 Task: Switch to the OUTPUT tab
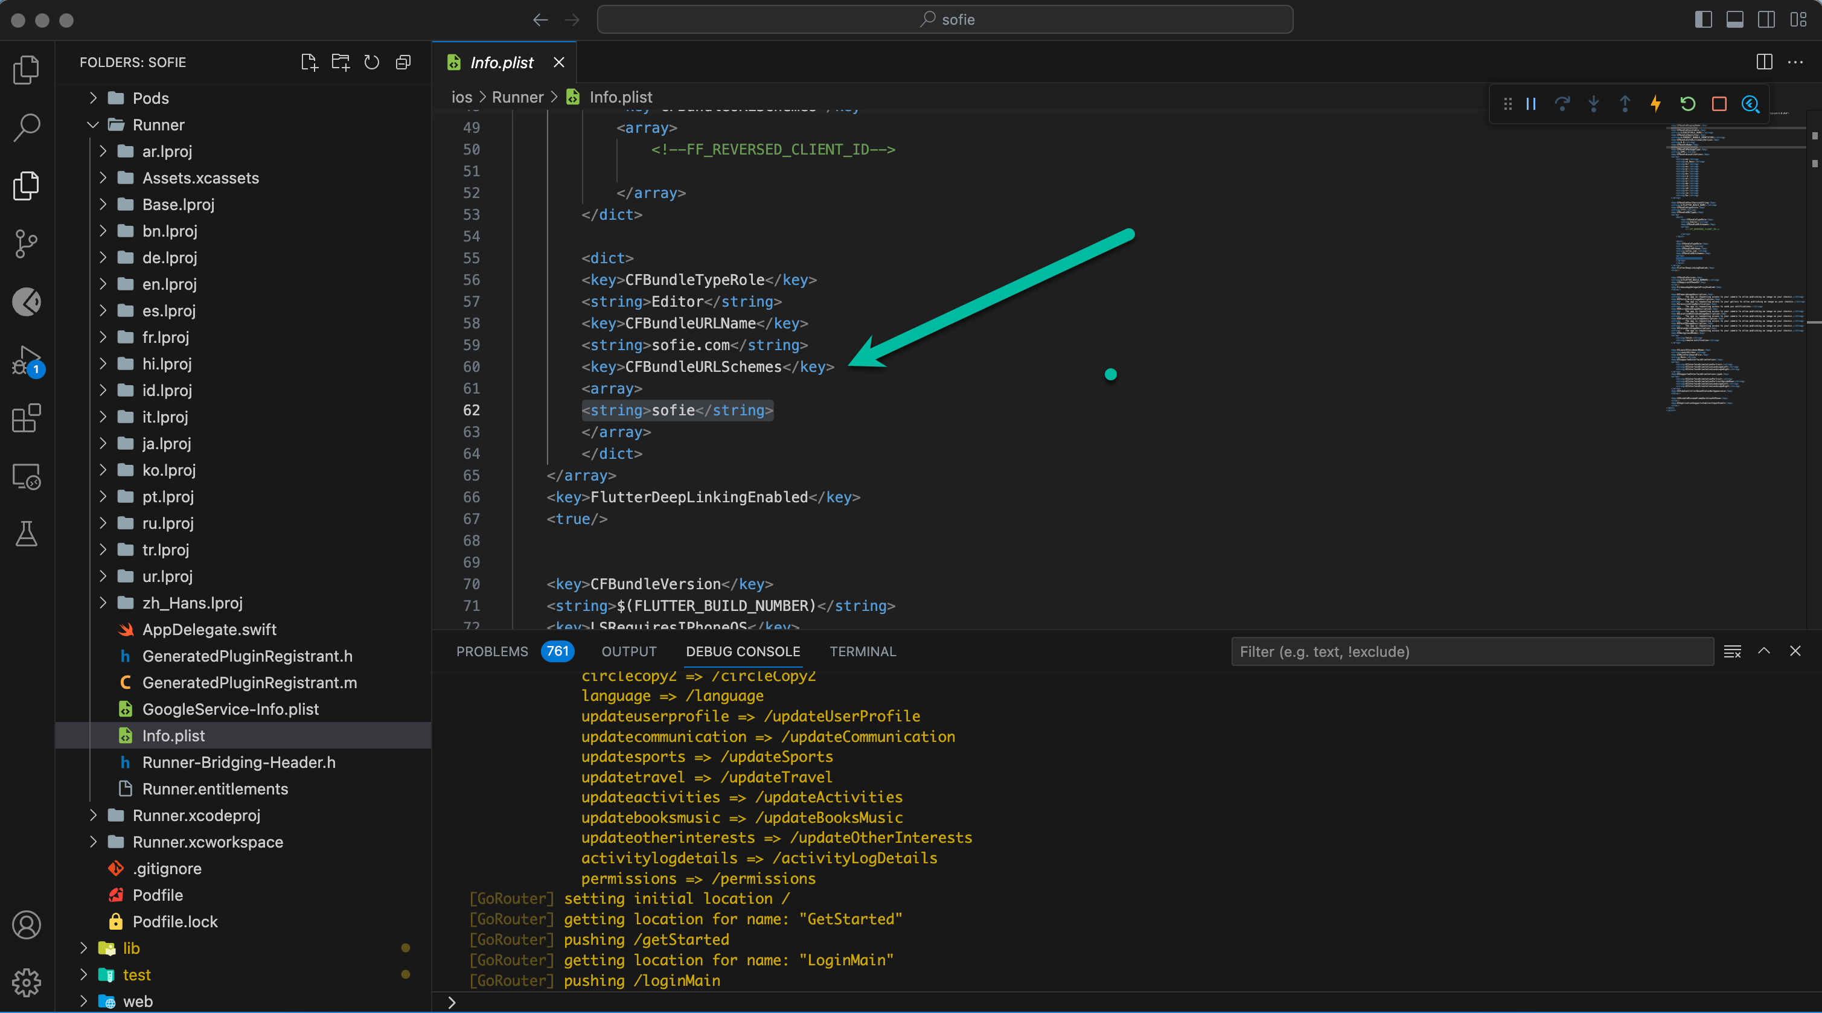(628, 651)
